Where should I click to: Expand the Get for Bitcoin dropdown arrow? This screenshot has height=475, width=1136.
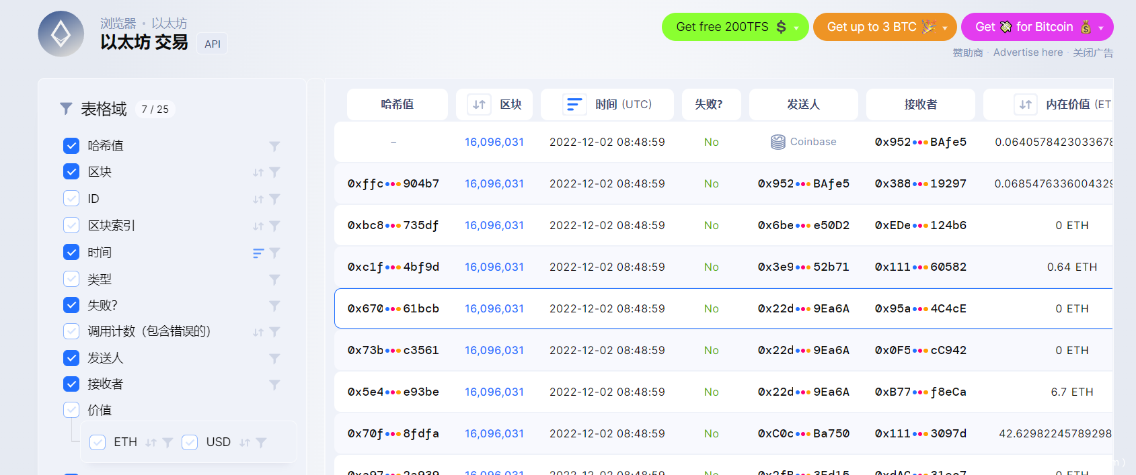[1100, 28]
